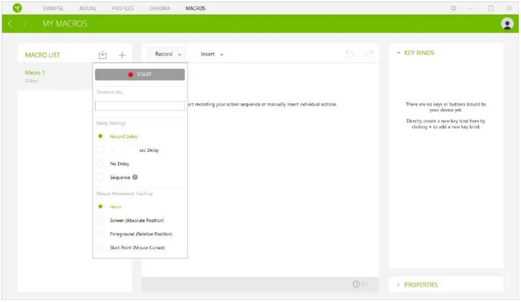Click the clock duration icon at bottom
This screenshot has height=302, width=521.
tap(356, 284)
